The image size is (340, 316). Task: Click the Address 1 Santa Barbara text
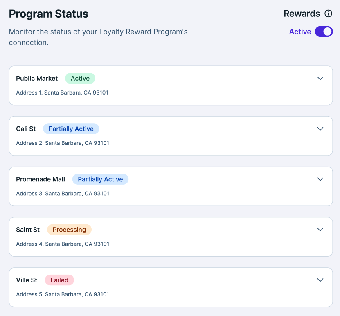[62, 93]
